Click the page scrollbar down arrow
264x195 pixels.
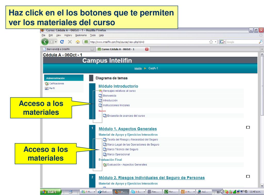(262, 186)
